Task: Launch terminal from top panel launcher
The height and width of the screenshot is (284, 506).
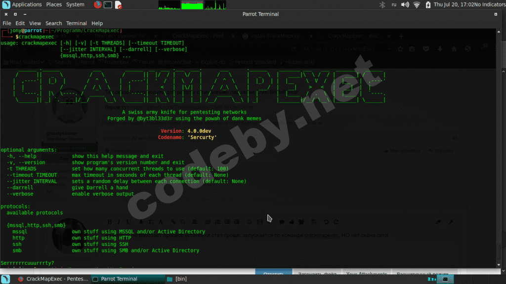Action: (108, 4)
